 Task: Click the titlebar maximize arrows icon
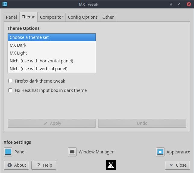[x=179, y=4]
